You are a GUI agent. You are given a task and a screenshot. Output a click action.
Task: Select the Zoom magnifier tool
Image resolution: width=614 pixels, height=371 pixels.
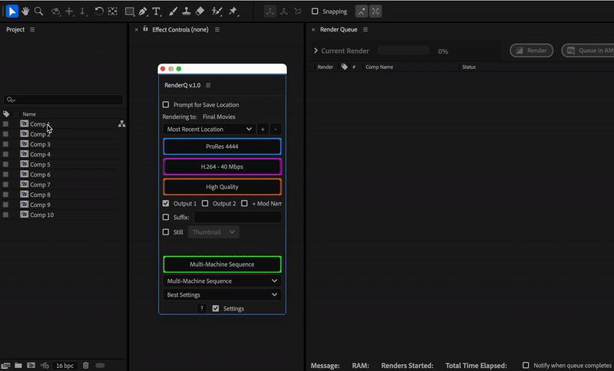pyautogui.click(x=38, y=11)
